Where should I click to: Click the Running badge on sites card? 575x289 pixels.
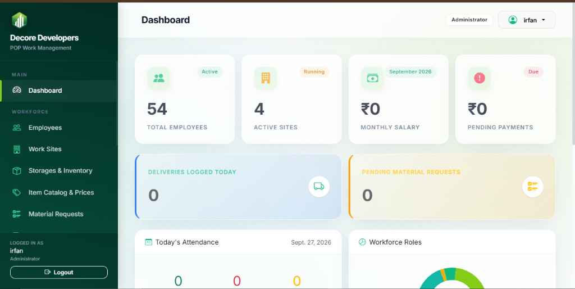314,71
